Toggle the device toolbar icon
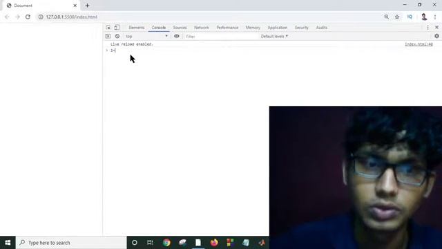The width and height of the screenshot is (442, 249). click(117, 28)
